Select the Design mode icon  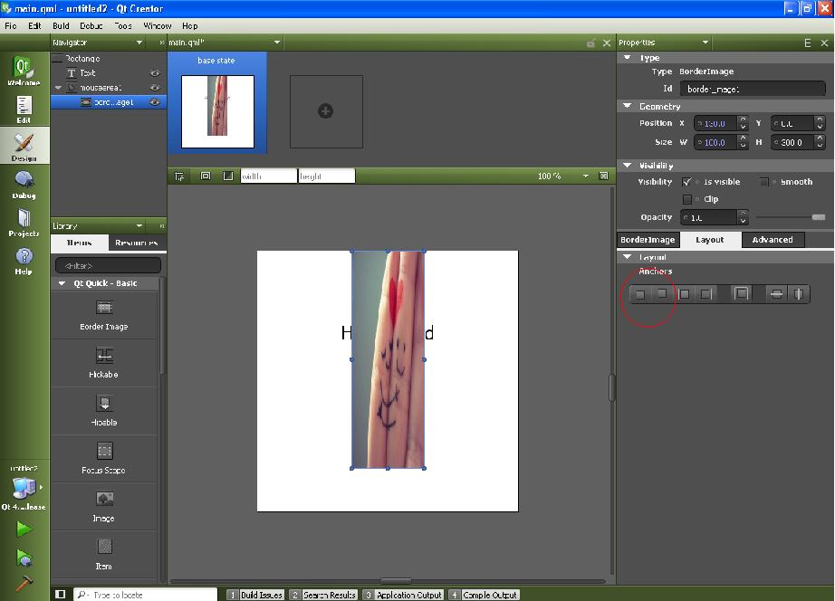(24, 146)
